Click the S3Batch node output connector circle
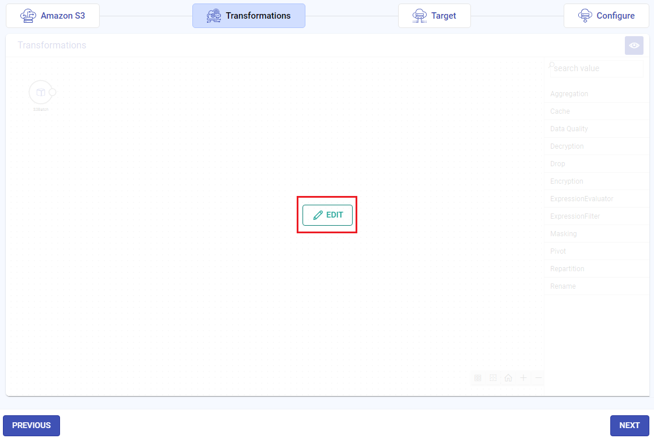The height and width of the screenshot is (438, 654). coord(52,92)
